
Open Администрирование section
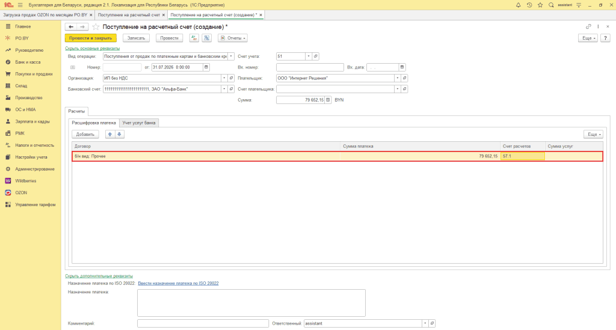[x=34, y=169]
